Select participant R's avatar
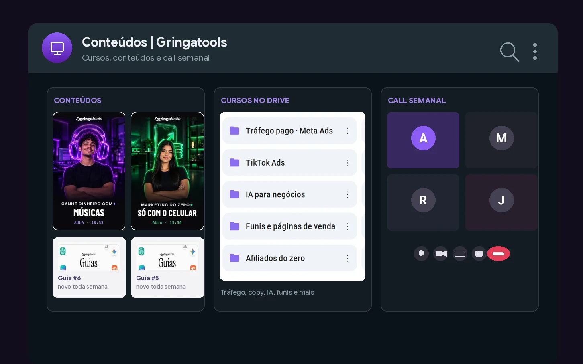Viewport: 583px width, 364px height. pyautogui.click(x=423, y=200)
